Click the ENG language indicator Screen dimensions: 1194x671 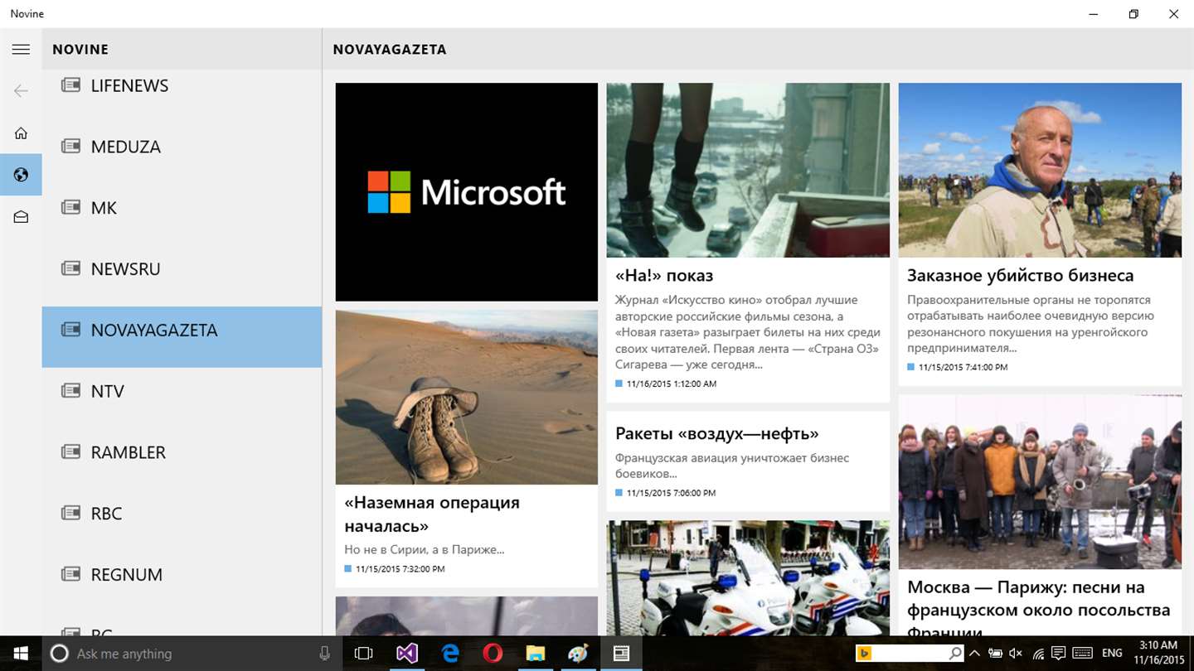pyautogui.click(x=1112, y=654)
